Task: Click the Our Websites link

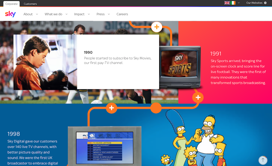Action: [254, 3]
